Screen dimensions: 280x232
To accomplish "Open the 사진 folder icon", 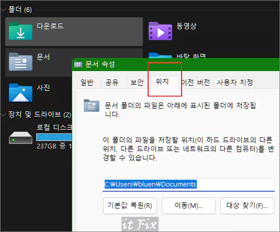I will [20, 92].
